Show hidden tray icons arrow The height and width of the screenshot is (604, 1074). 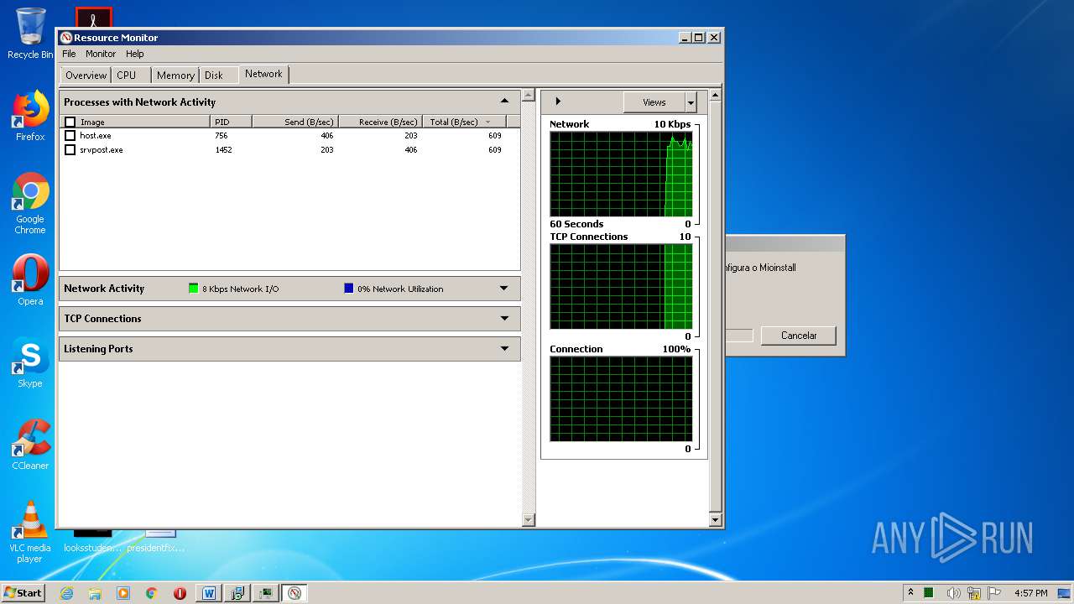910,593
